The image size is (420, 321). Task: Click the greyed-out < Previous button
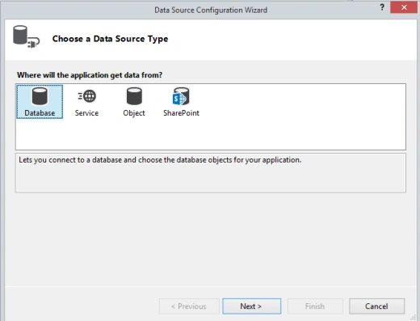point(189,306)
